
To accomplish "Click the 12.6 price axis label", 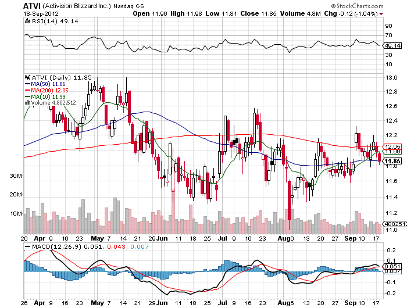I will coord(391,106).
